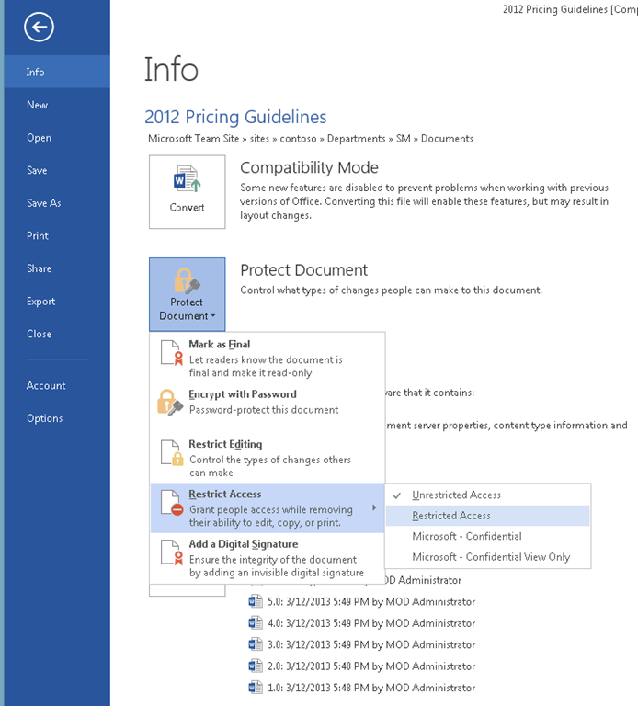The image size is (638, 706).
Task: Click the Restrict Editing padlock page icon
Action: coord(172,452)
